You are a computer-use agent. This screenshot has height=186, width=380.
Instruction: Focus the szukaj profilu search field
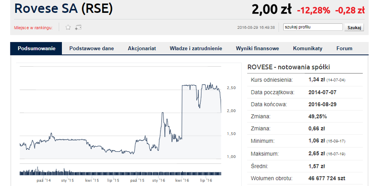click(313, 27)
